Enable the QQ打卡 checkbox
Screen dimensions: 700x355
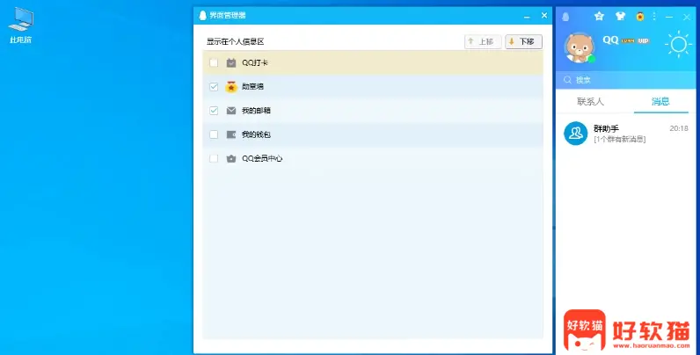(x=214, y=63)
